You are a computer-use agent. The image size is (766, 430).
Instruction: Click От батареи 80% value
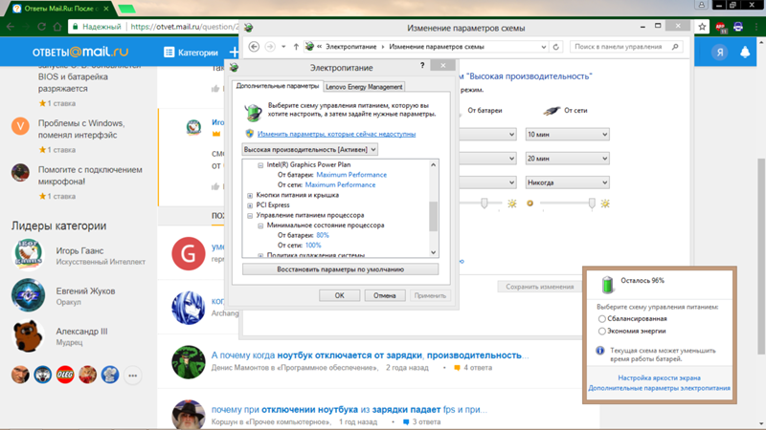pyautogui.click(x=323, y=235)
